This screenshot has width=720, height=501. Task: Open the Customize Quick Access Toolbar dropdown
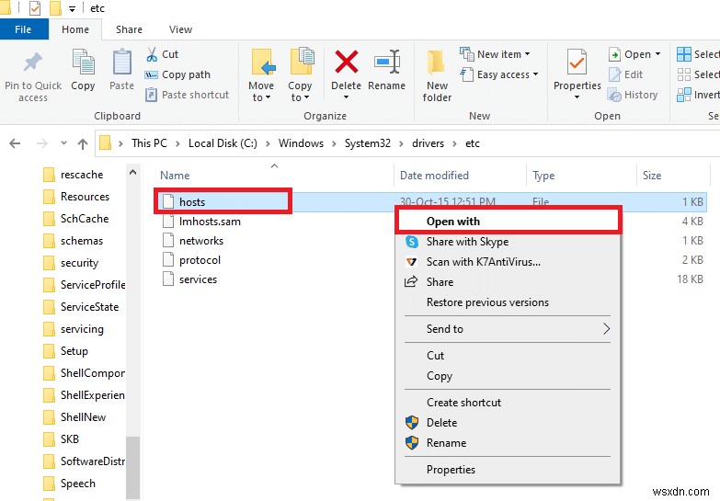click(72, 8)
